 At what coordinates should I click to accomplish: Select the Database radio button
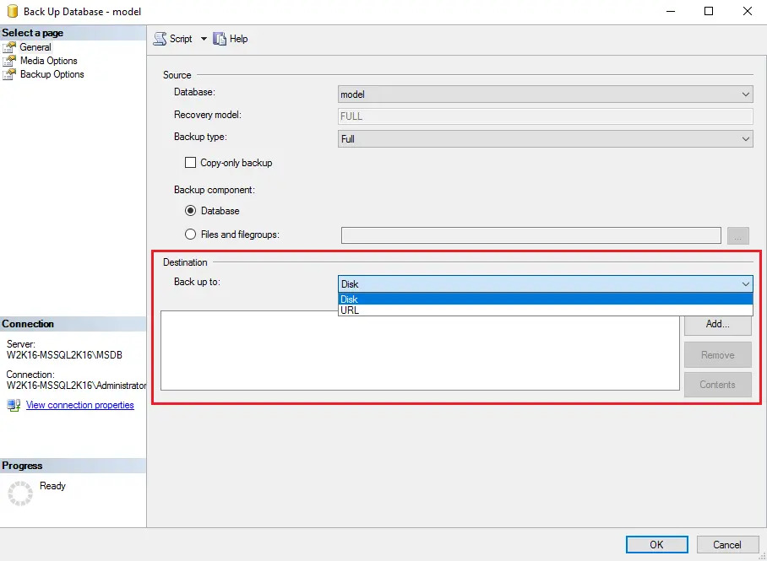[190, 211]
